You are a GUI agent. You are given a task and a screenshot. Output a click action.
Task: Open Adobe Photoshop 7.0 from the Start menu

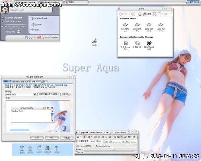point(13,27)
